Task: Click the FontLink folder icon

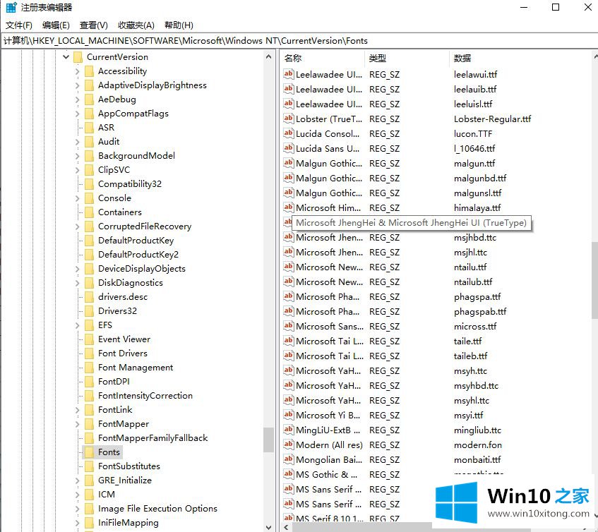Action: (x=89, y=410)
